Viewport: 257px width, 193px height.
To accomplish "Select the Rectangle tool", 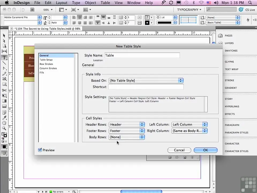I will point(4,84).
